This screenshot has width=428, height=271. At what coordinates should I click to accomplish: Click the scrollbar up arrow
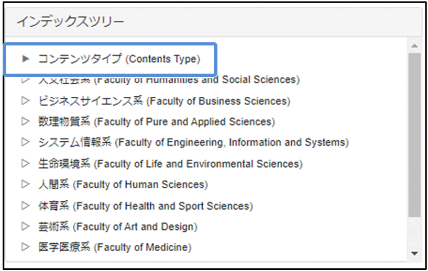tap(415, 46)
